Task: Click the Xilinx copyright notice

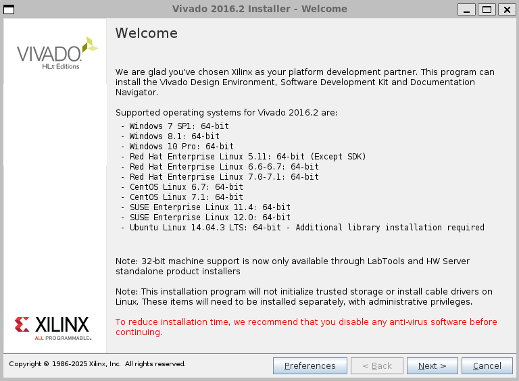Action: pos(97,364)
